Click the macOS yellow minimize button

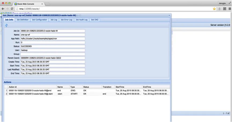click(x=6, y=3)
